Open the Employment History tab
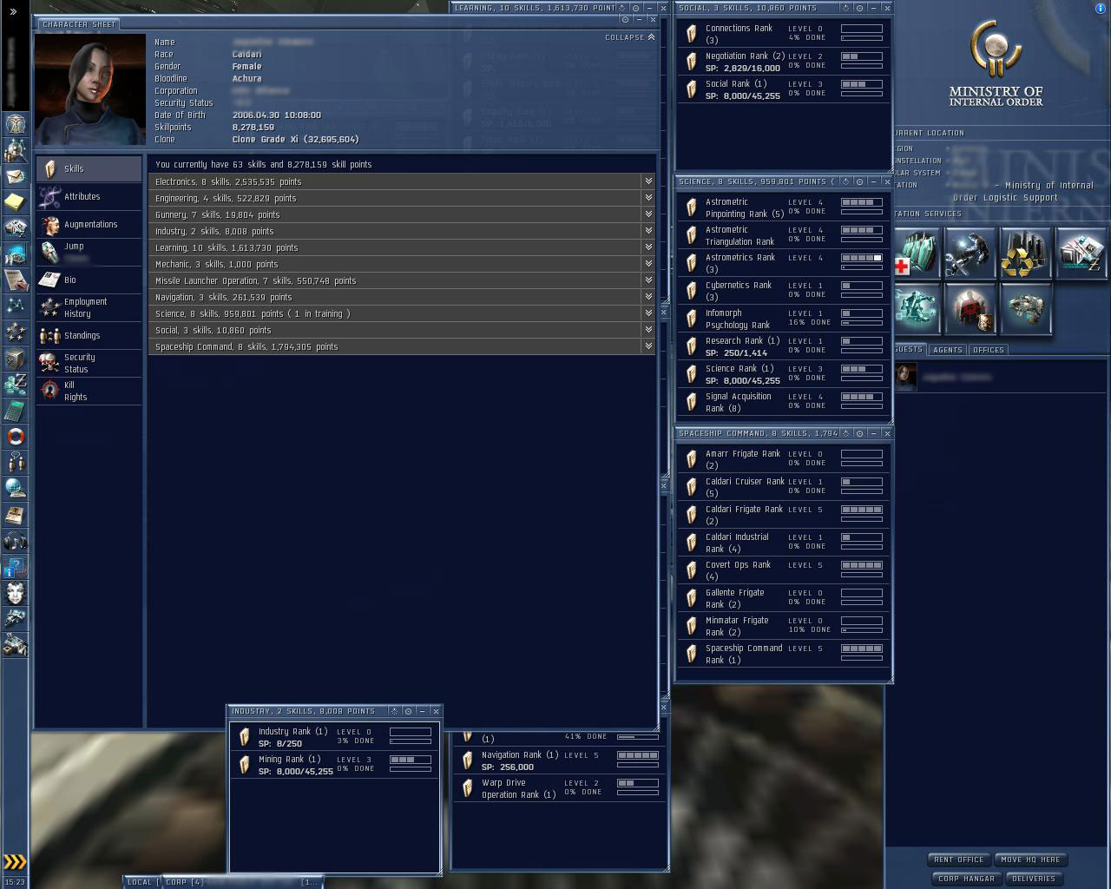The image size is (1111, 889). point(89,307)
